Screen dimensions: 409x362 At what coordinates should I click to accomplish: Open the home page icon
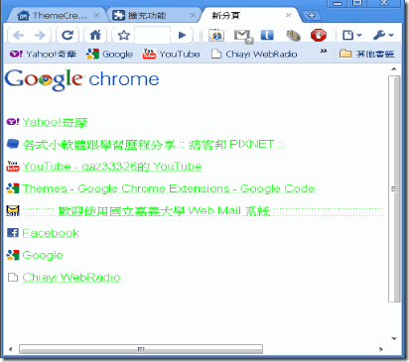tap(95, 35)
